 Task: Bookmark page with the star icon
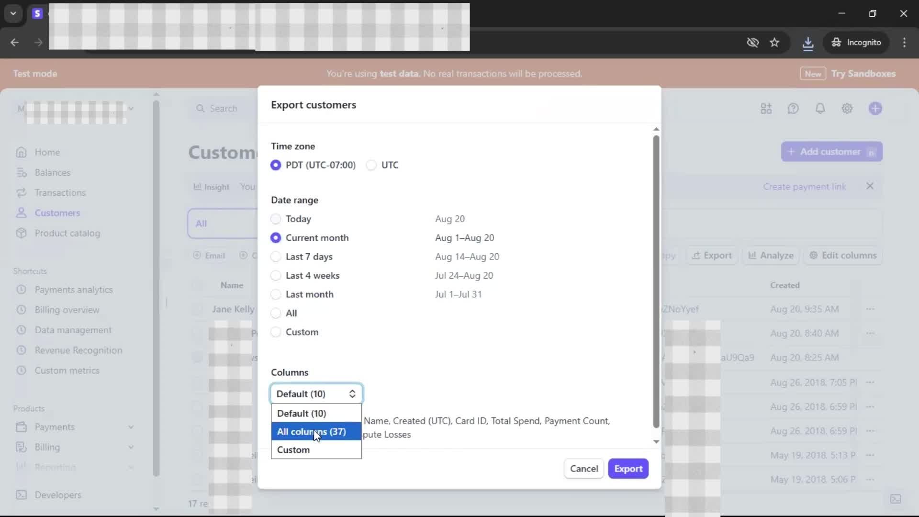(774, 43)
